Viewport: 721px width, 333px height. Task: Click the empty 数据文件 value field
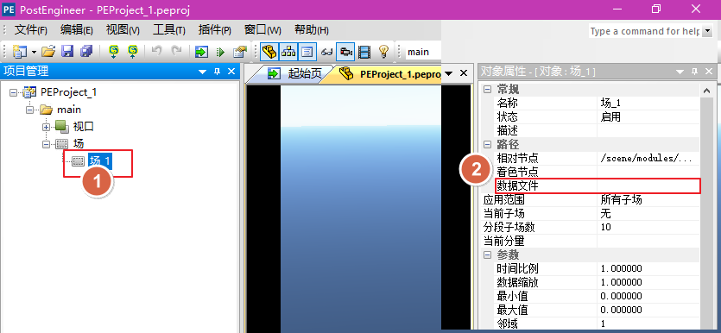[x=648, y=186]
